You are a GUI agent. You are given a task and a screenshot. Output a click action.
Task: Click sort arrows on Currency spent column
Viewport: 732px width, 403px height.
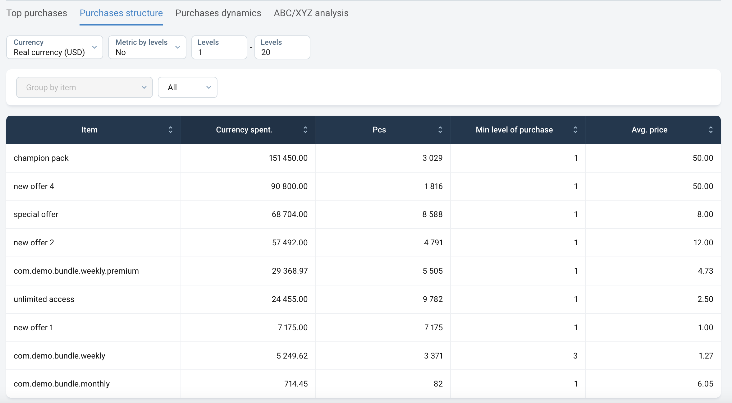click(305, 130)
